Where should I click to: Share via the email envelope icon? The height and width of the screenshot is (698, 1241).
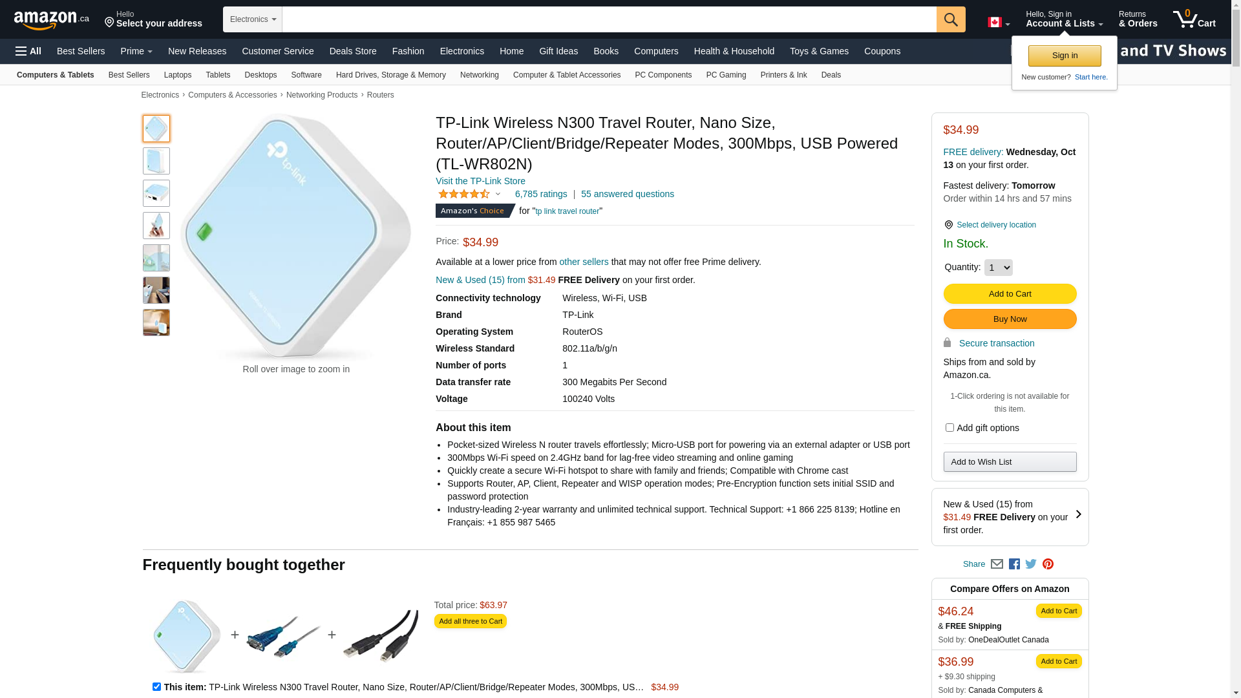click(x=997, y=564)
